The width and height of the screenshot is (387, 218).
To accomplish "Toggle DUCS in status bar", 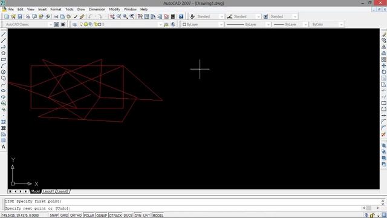I will tap(128, 216).
